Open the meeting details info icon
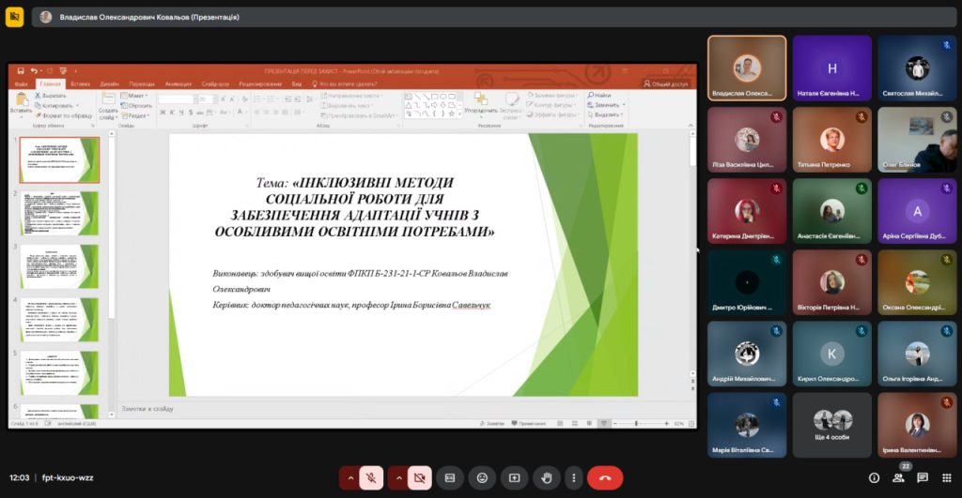The image size is (962, 498). 874,477
